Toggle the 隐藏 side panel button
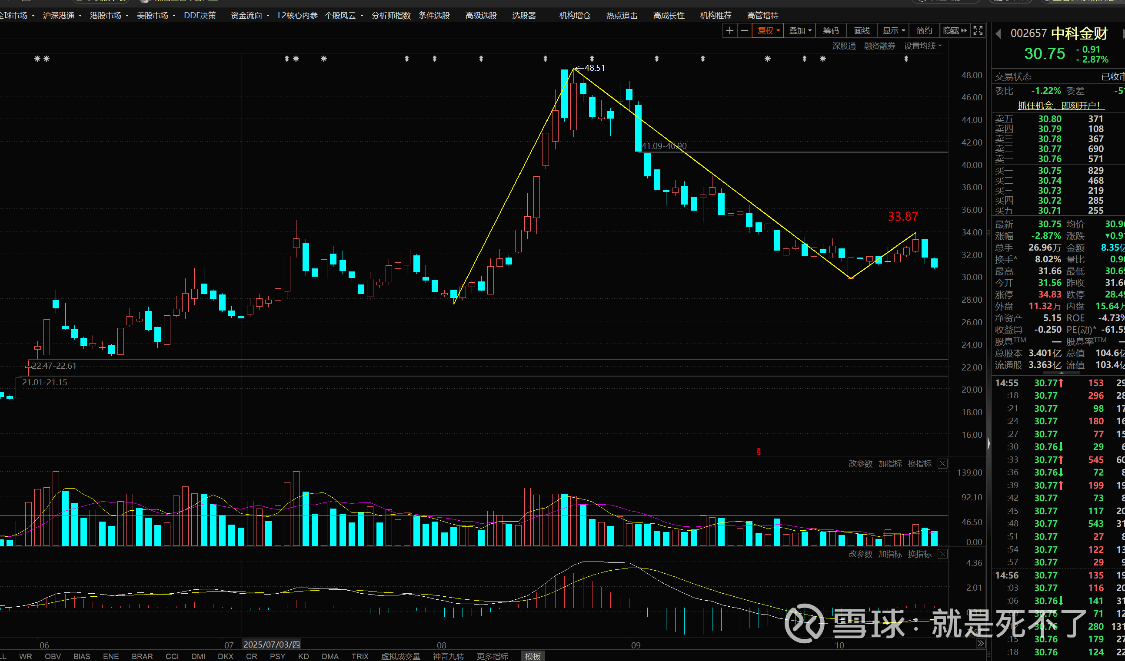Screen dimensions: 1125x661 (955, 30)
